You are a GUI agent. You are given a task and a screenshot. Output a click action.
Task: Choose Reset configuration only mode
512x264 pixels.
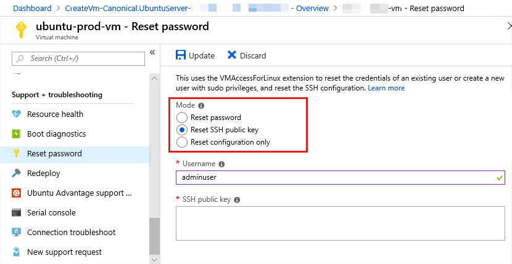[181, 142]
